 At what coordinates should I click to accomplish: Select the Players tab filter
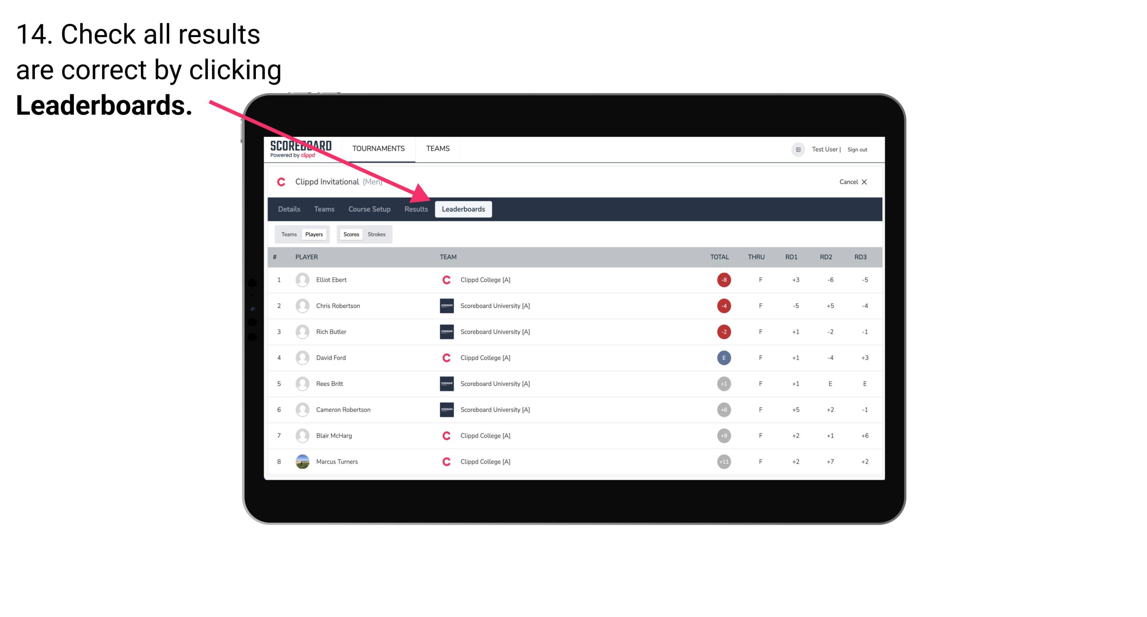coord(315,234)
